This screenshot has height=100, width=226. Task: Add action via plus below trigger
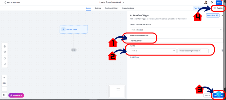click(x=74, y=41)
